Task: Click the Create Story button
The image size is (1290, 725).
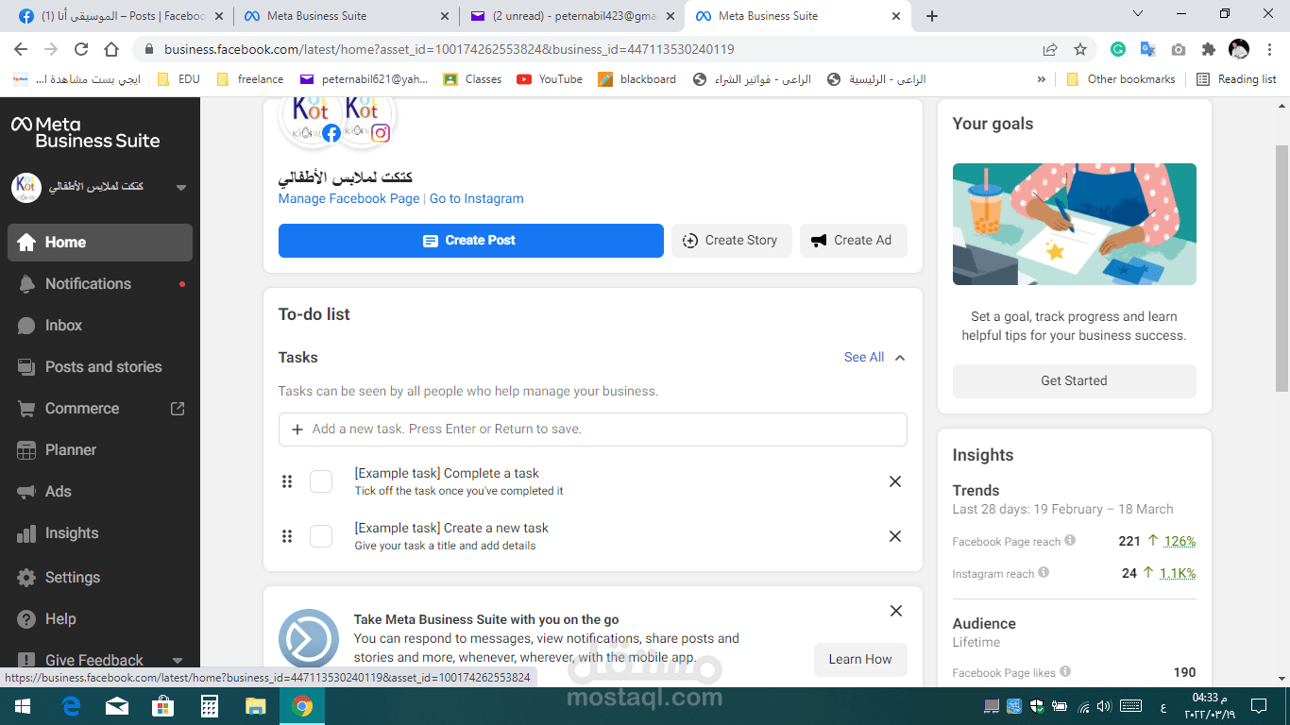Action: 731,241
